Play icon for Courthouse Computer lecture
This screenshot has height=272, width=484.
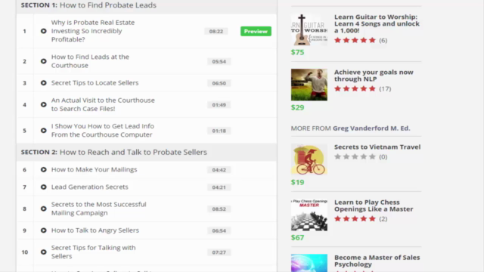pyautogui.click(x=44, y=131)
